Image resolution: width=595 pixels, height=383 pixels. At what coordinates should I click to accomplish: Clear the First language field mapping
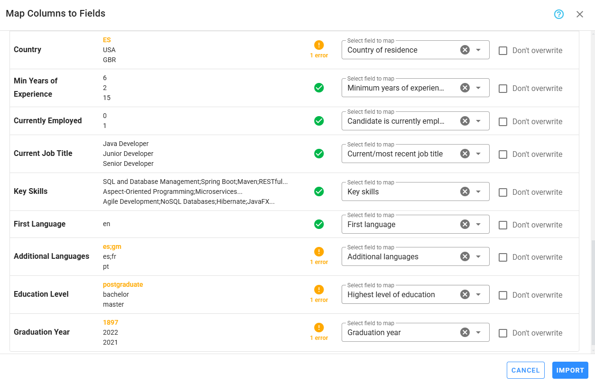tap(465, 224)
